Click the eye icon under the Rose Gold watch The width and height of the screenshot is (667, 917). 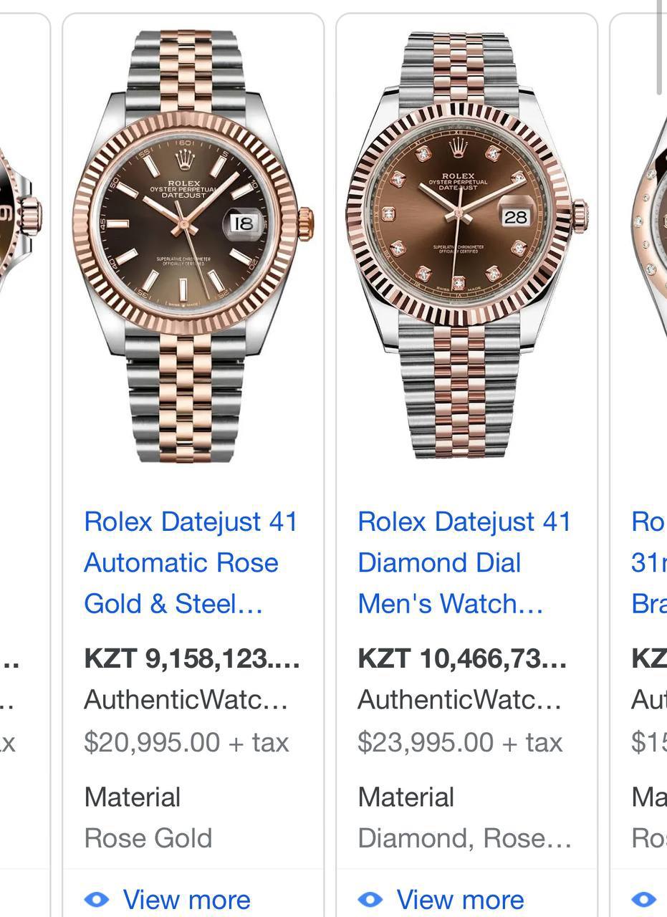tap(97, 899)
